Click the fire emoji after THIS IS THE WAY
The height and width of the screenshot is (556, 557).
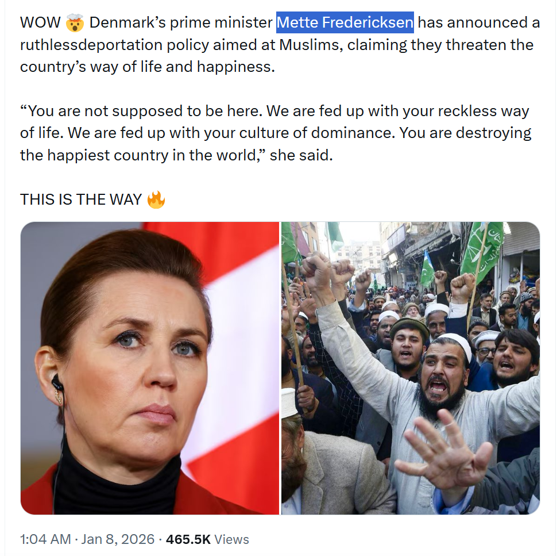(x=156, y=200)
